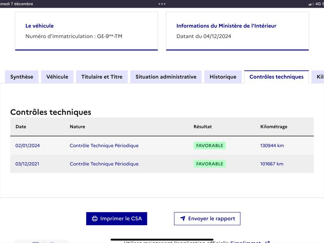Screen dimensions: 324x243
Task: Click the Kilométrage column header
Action: (274, 127)
